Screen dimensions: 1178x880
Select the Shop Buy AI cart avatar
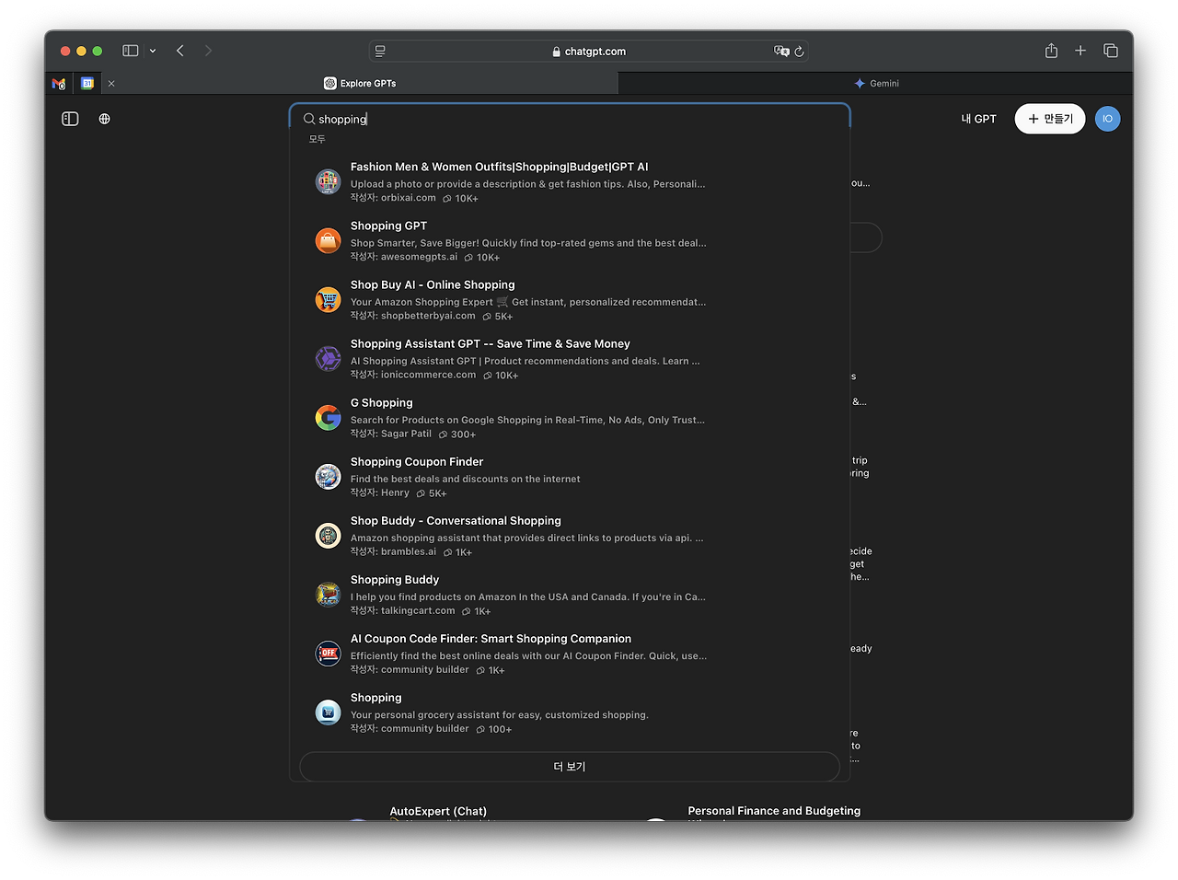[x=328, y=299]
